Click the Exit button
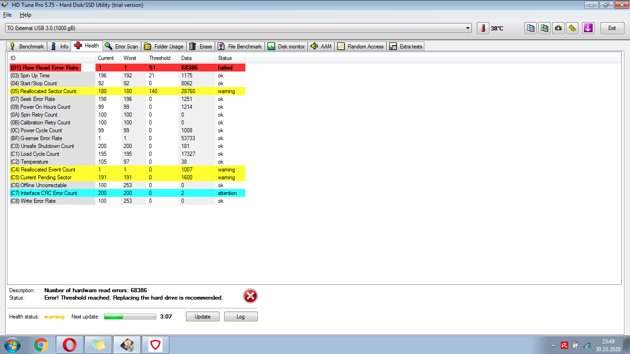630x354 pixels. (x=612, y=28)
